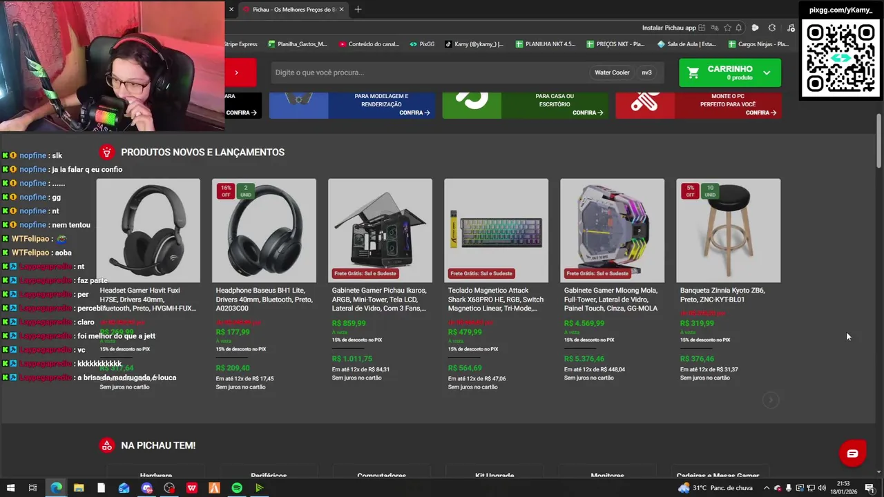The width and height of the screenshot is (884, 497).
Task: Show hidden system tray icons chevron
Action: [766, 488]
